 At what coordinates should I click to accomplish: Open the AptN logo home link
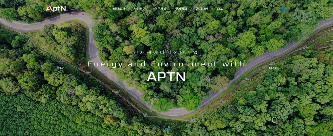56,9
